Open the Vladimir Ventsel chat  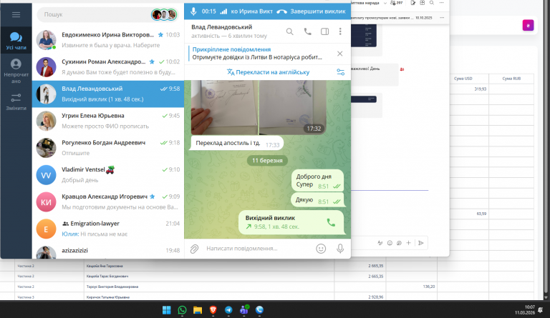click(x=108, y=174)
